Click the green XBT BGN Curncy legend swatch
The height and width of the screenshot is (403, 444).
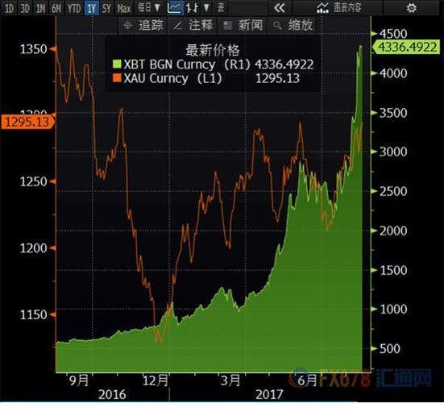coord(117,64)
